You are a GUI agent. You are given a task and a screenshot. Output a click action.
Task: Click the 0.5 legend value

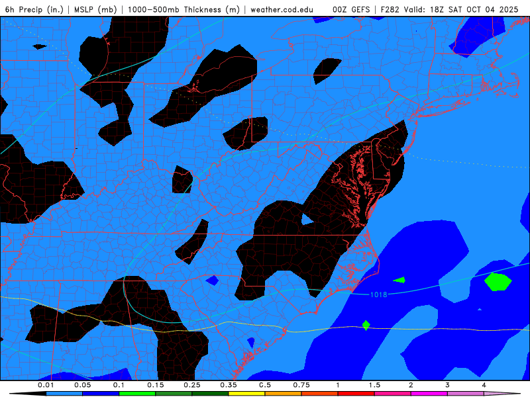point(265,385)
